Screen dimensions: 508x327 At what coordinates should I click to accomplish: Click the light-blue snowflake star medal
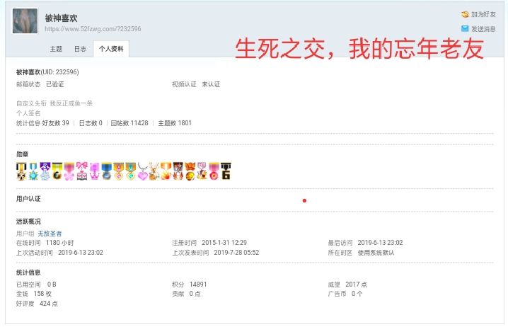click(x=33, y=171)
